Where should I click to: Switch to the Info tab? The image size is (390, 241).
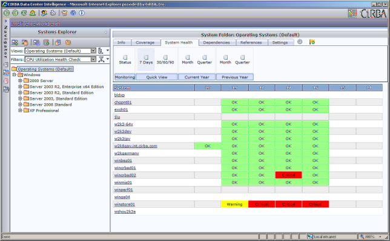(x=121, y=42)
